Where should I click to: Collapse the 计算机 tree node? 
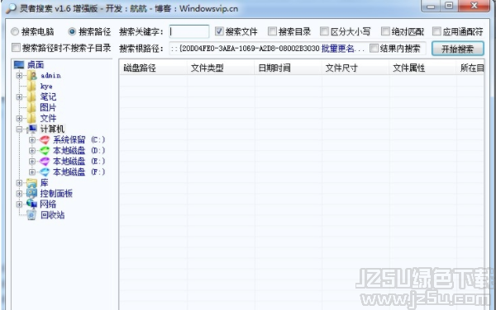click(19, 129)
